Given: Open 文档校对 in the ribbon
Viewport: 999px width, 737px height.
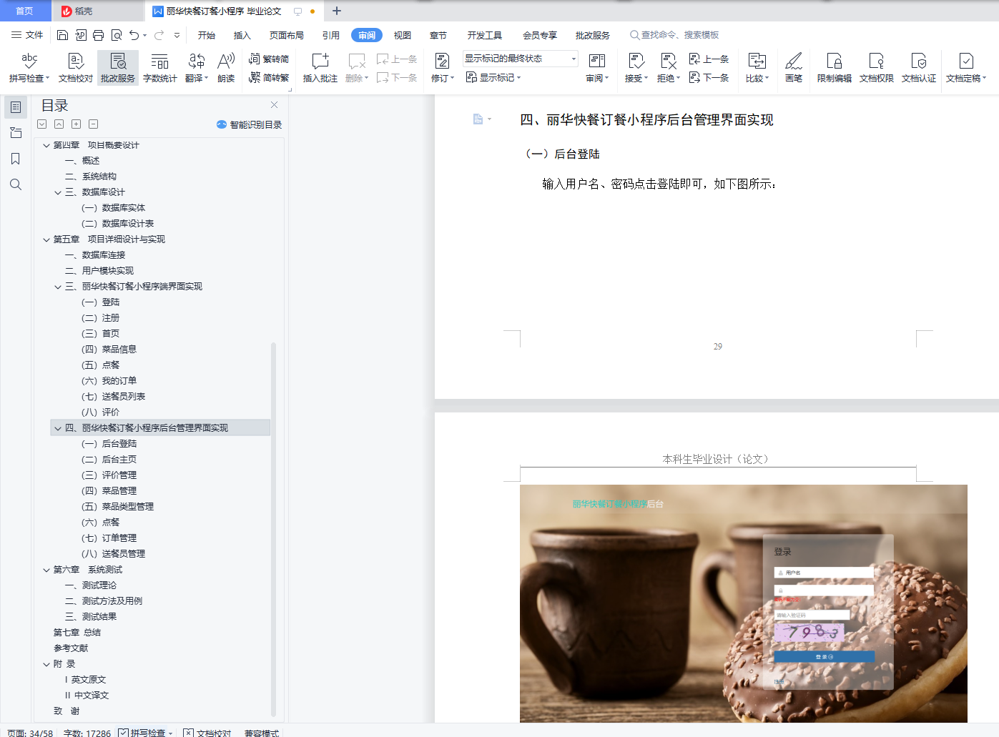Looking at the screenshot, I should click(76, 68).
